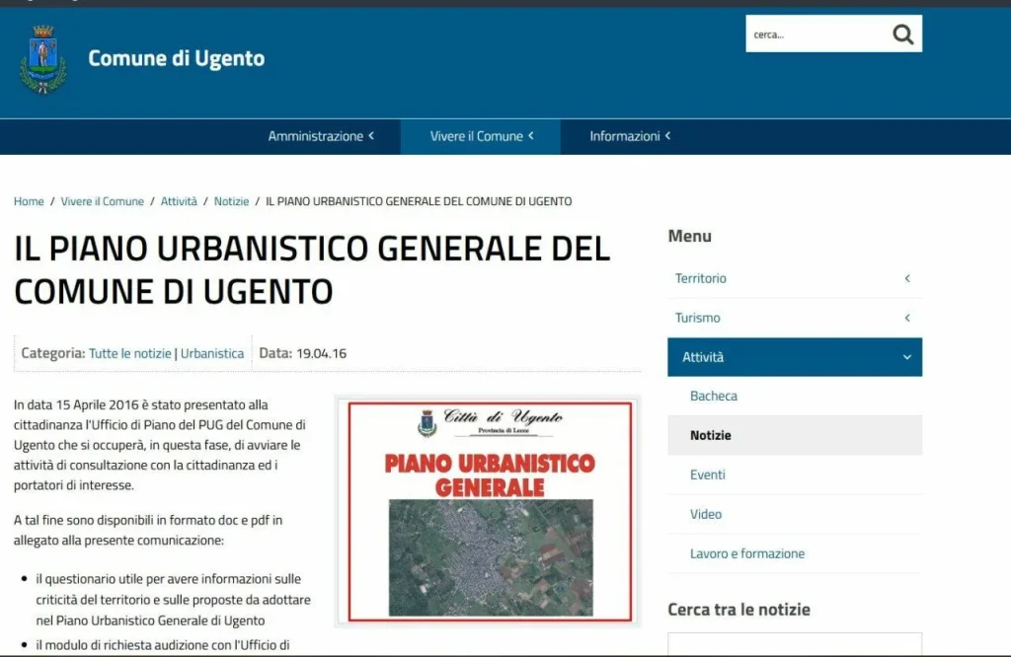Click the current page title in the breadcrumb
Image resolution: width=1011 pixels, height=657 pixels.
419,201
